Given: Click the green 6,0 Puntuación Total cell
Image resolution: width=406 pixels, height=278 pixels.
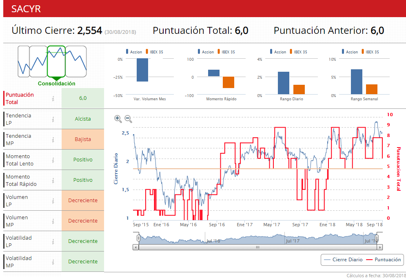Looking at the screenshot, I should [x=83, y=98].
